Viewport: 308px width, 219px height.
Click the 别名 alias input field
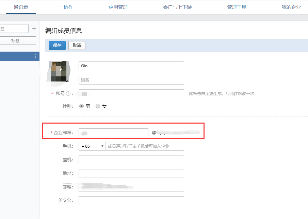point(131,80)
